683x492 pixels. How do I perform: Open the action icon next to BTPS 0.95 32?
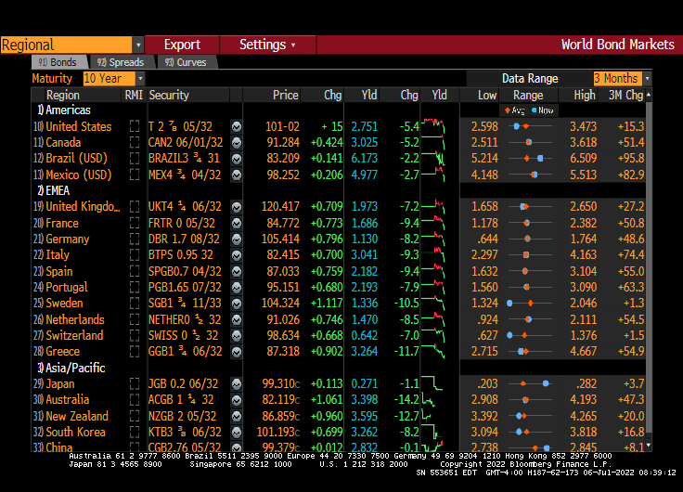pyautogui.click(x=237, y=255)
